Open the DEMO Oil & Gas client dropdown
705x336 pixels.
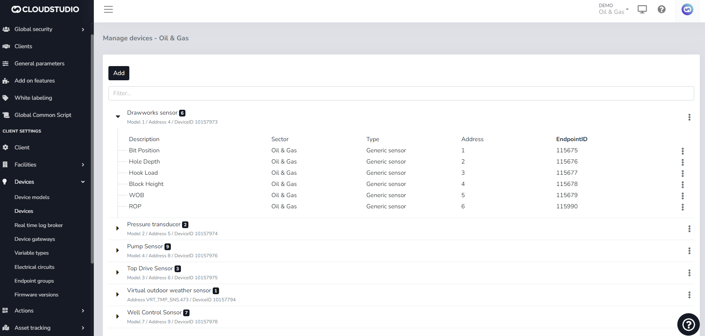click(x=613, y=9)
